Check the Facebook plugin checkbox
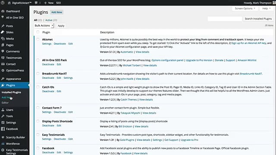Screen dimensions: 276x155 (x=38, y=148)
